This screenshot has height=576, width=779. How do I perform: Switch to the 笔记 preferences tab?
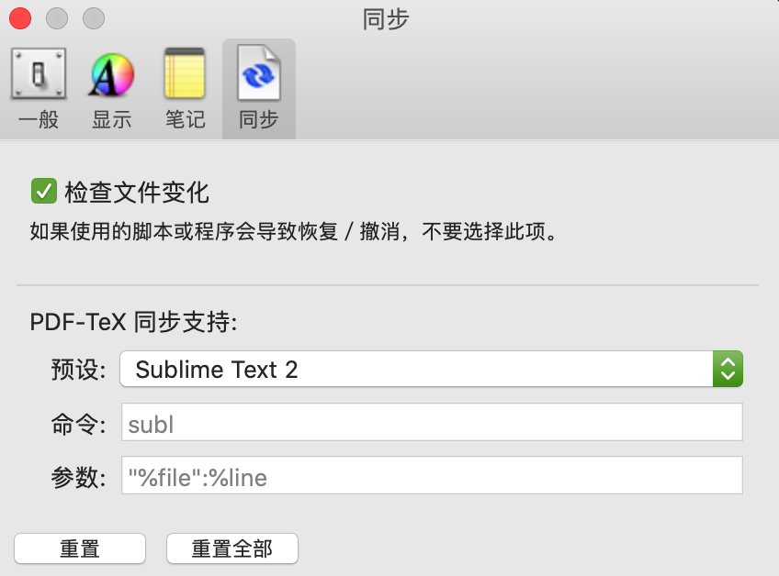[185, 87]
